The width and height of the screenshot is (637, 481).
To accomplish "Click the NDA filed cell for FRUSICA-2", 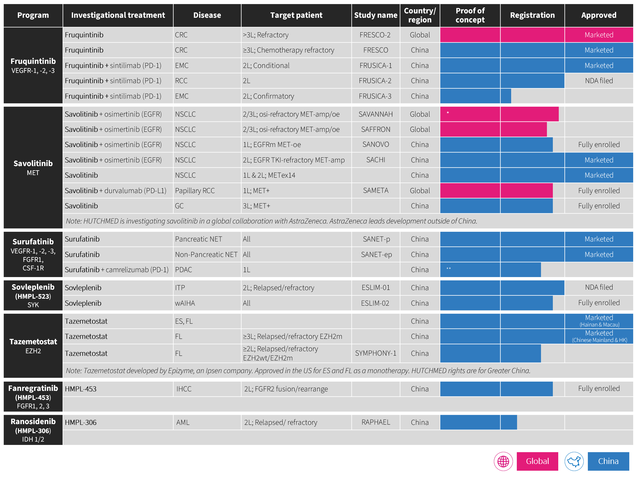I will pyautogui.click(x=598, y=81).
